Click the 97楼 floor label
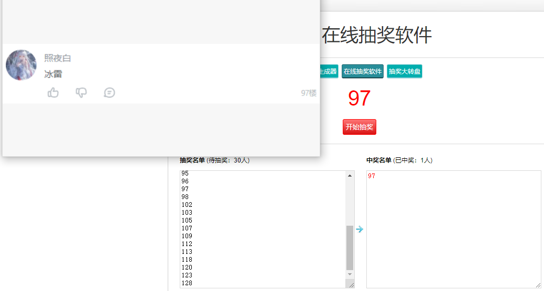This screenshot has width=544, height=291. click(x=309, y=93)
